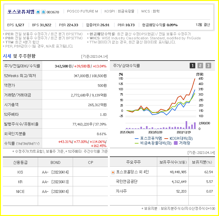This screenshot has width=219, height=216.
Task: Click the 신용등급 column header
Action: (20, 162)
